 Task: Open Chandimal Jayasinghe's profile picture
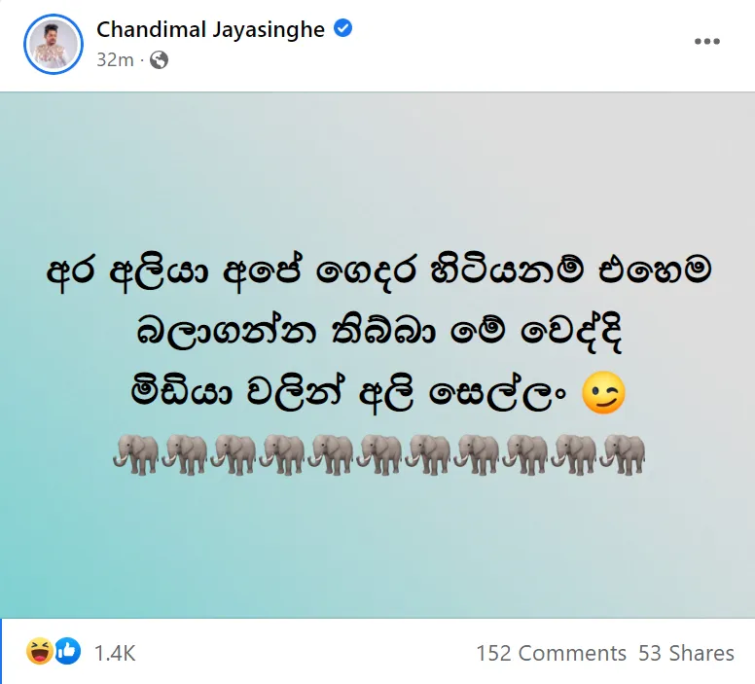[54, 44]
